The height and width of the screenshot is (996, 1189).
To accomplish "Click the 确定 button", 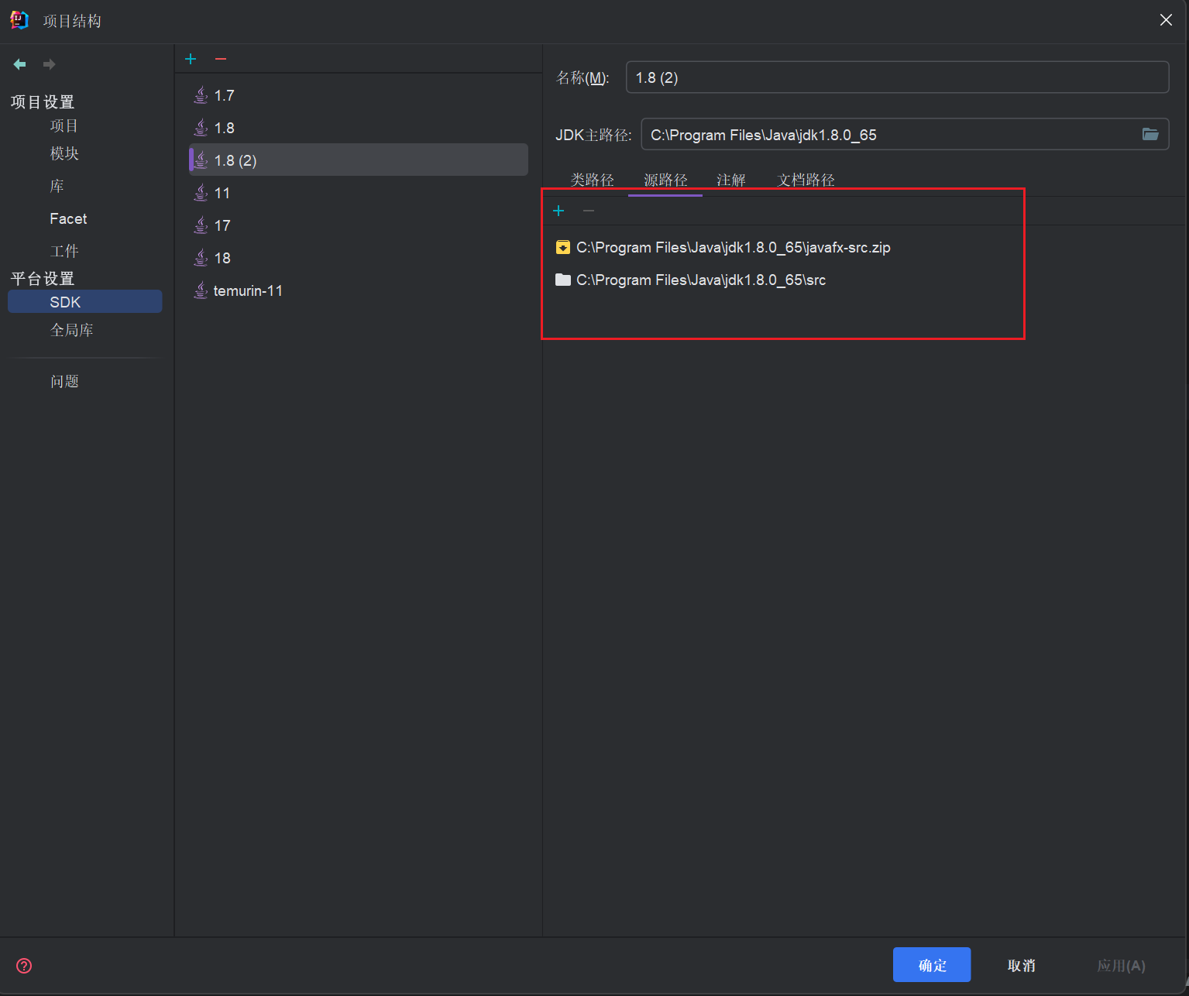I will [931, 965].
